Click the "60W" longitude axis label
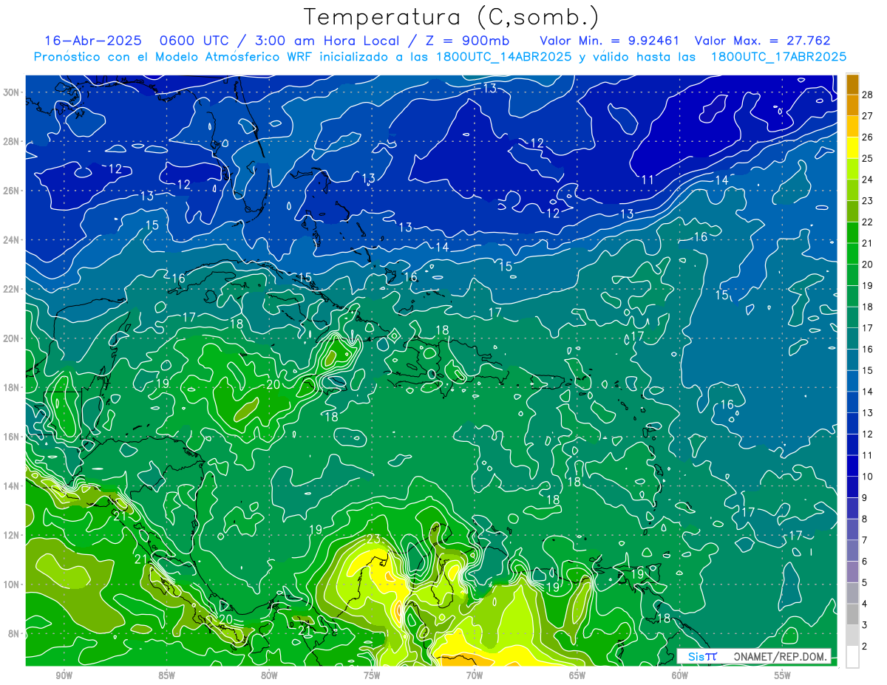Viewport: 887px width, 685px height. tap(680, 675)
